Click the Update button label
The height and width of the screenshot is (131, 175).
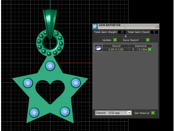tap(107, 40)
